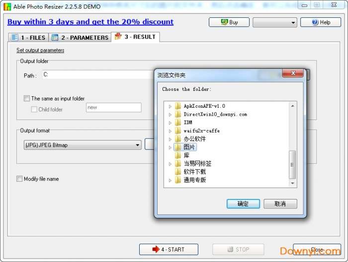The image size is (348, 262).
Task: Click the RESULT tab icon
Action: [x=118, y=36]
